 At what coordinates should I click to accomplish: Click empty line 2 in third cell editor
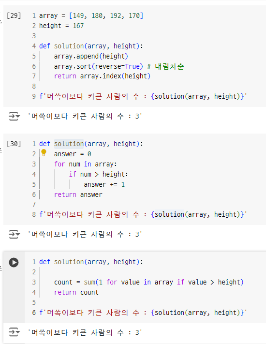[x=145, y=272]
